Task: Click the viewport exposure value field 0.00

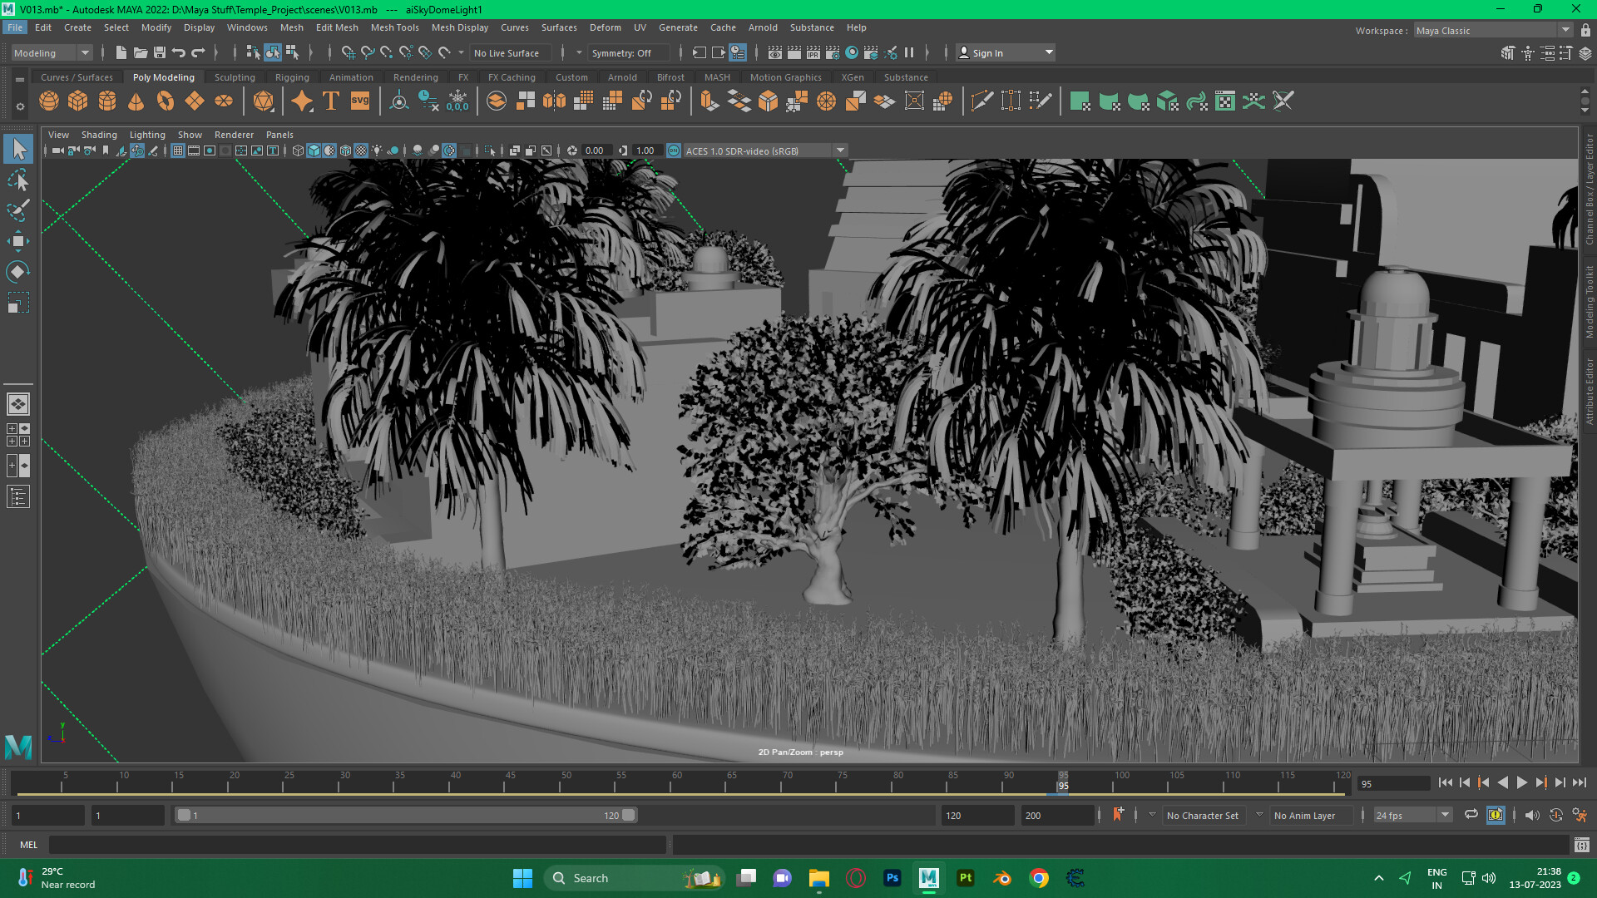Action: pyautogui.click(x=596, y=150)
